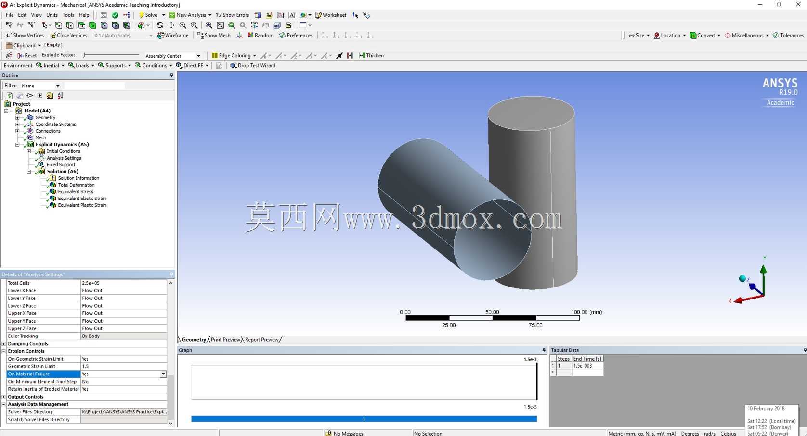Click the Expand All plus icon in Outline toolbar
Screen dimensions: 807x436
[40, 96]
